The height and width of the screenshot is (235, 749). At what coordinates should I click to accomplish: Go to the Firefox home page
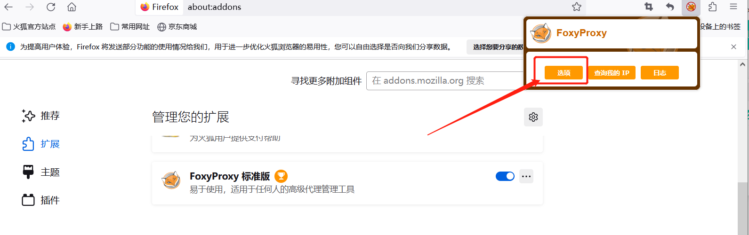point(72,7)
